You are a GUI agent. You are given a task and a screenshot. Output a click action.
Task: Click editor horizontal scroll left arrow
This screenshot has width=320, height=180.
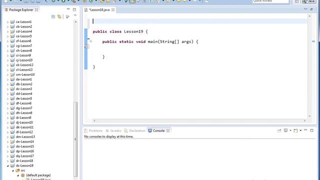[94, 120]
